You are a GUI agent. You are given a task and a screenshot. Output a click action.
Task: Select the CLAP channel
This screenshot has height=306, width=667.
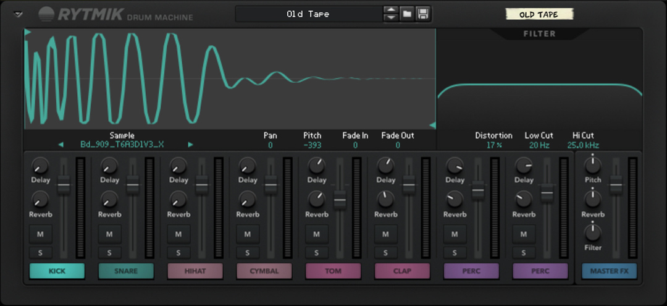pyautogui.click(x=403, y=271)
